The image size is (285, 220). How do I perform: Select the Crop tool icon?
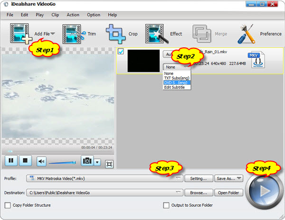coord(115,34)
